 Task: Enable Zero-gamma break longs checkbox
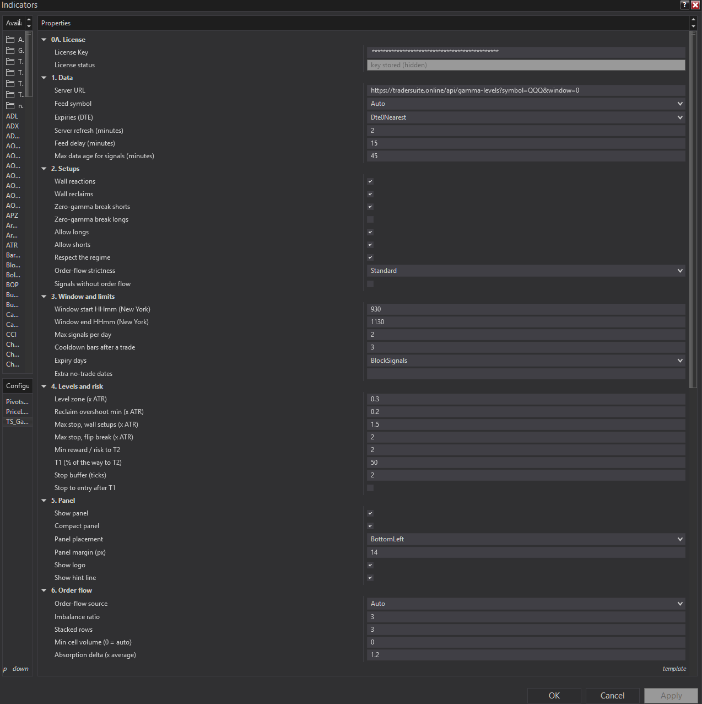370,219
